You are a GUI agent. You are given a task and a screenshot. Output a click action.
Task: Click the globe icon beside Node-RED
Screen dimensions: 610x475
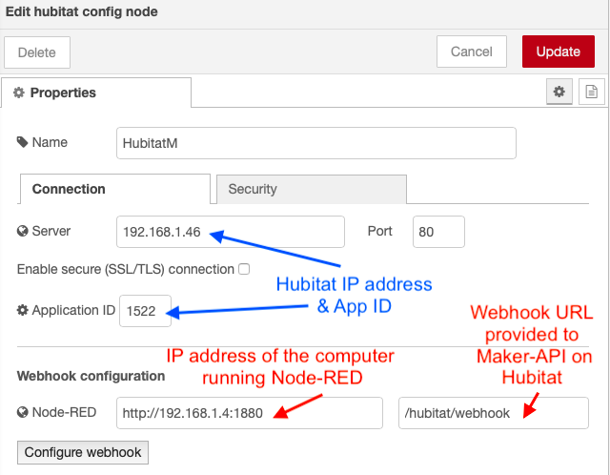click(x=23, y=412)
